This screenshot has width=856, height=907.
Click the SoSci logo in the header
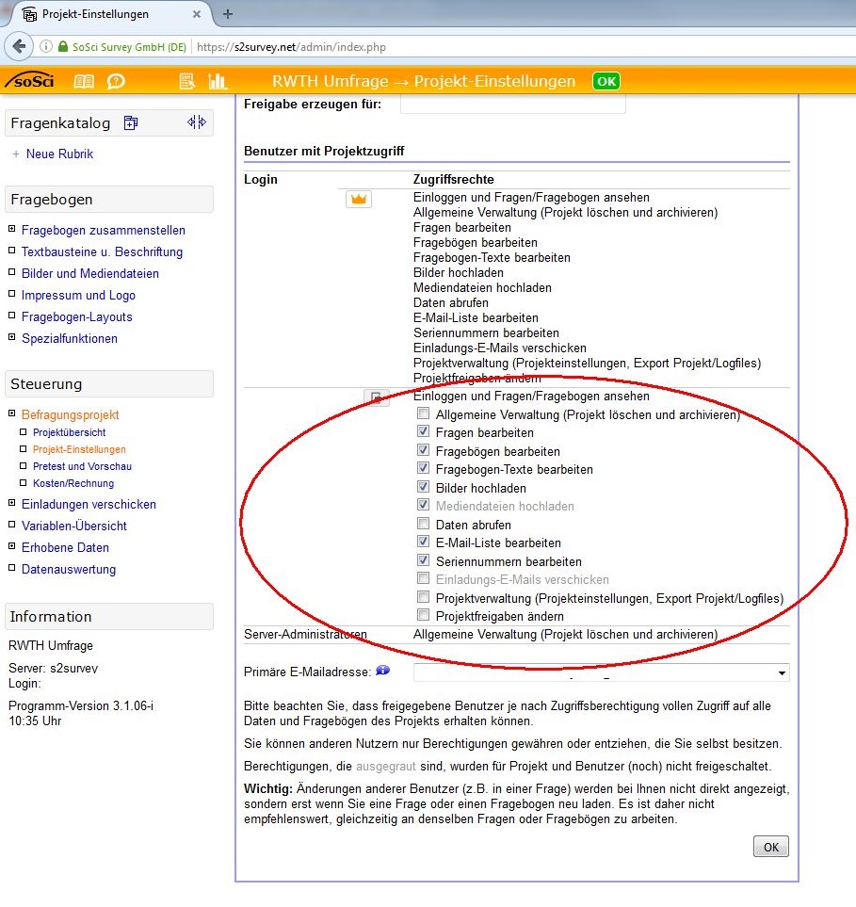tap(29, 81)
